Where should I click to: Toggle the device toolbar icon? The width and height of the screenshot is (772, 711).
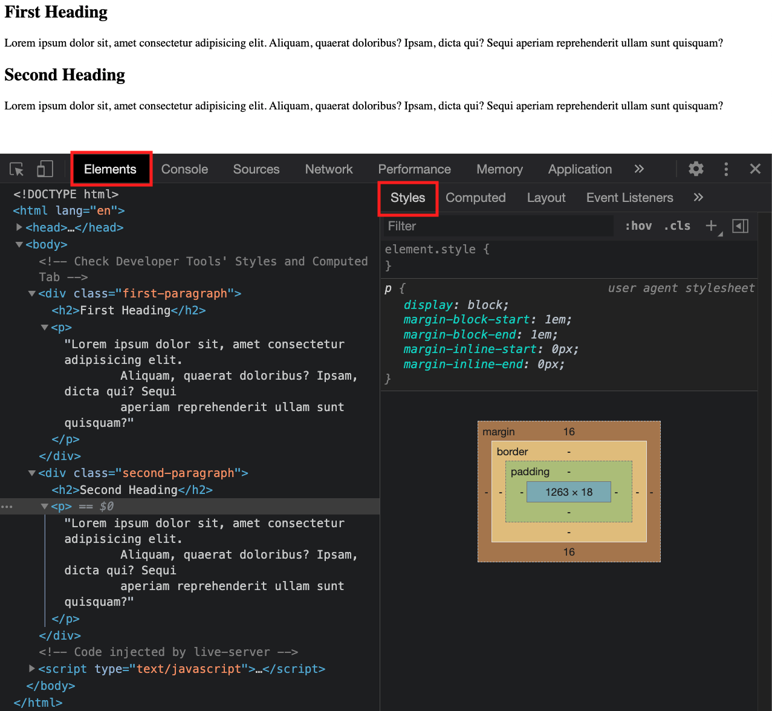[45, 169]
